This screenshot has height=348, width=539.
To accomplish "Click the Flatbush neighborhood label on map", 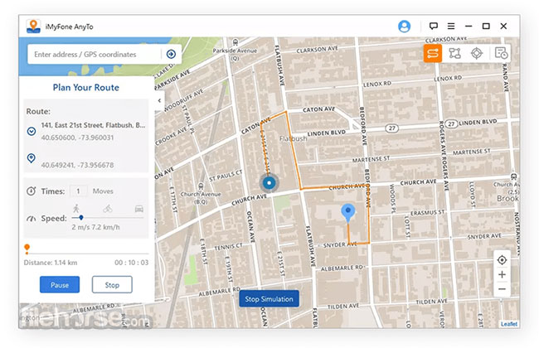I will [x=294, y=138].
